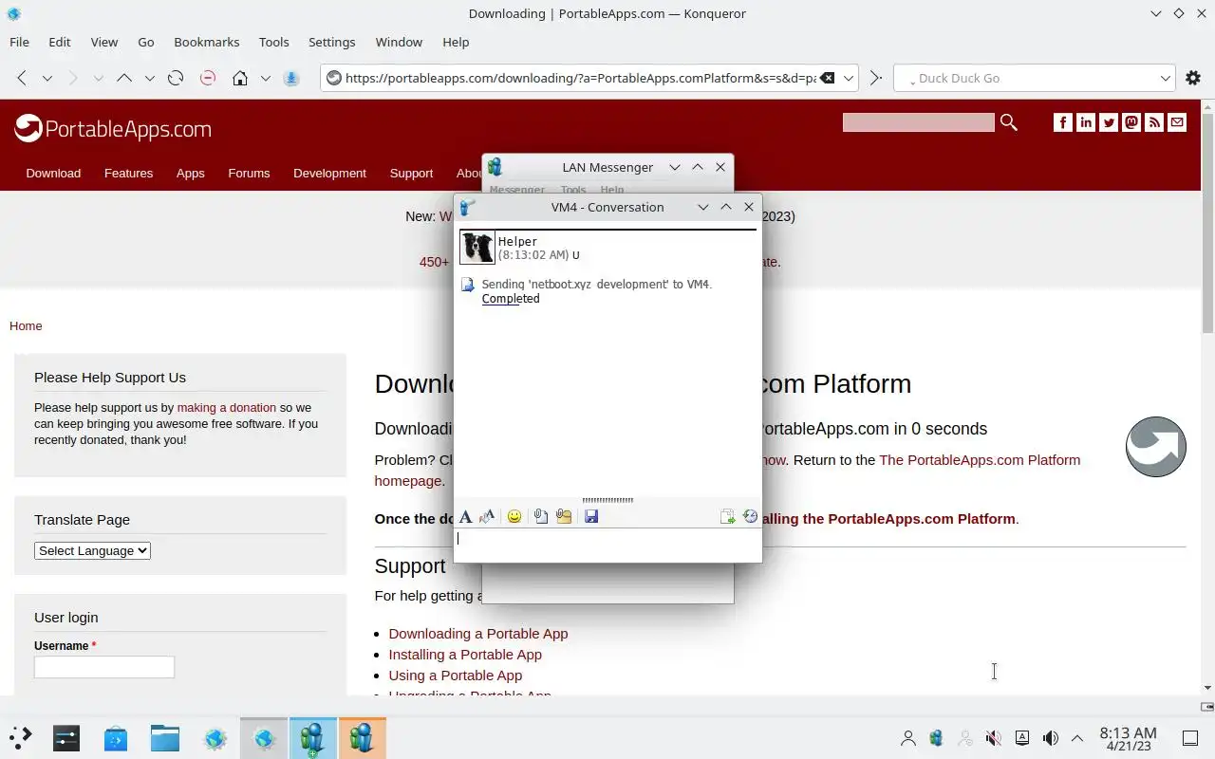Expand the Duck Duck Go search engine dropdown
Image resolution: width=1215 pixels, height=759 pixels.
[1166, 78]
